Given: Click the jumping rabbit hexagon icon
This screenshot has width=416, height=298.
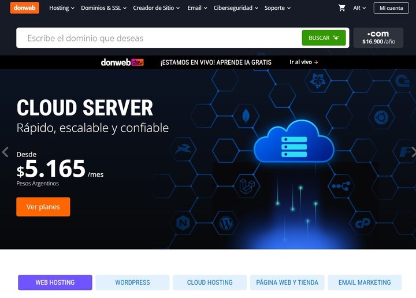Looking at the screenshot, I should pyautogui.click(x=183, y=150).
